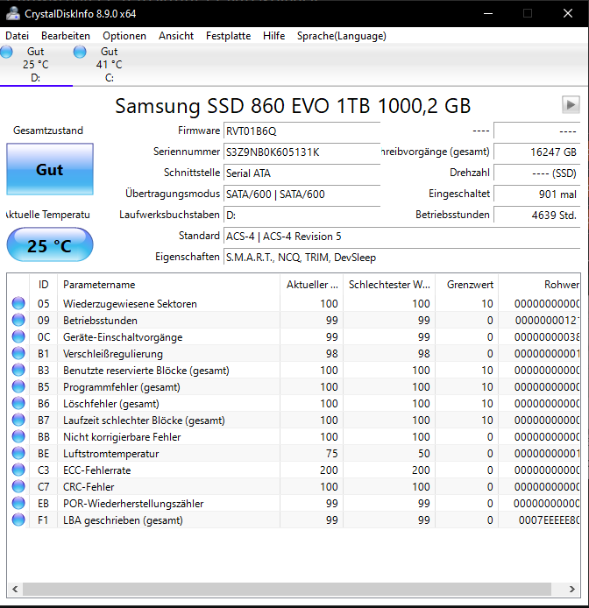
Task: Open the Ansicht menu
Action: (x=176, y=36)
